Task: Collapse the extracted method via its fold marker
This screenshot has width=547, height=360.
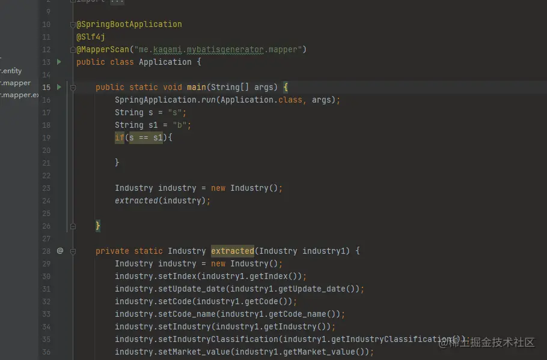Action: (73, 251)
